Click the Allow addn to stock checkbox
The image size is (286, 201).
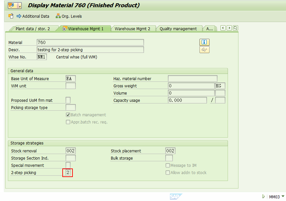(168, 172)
